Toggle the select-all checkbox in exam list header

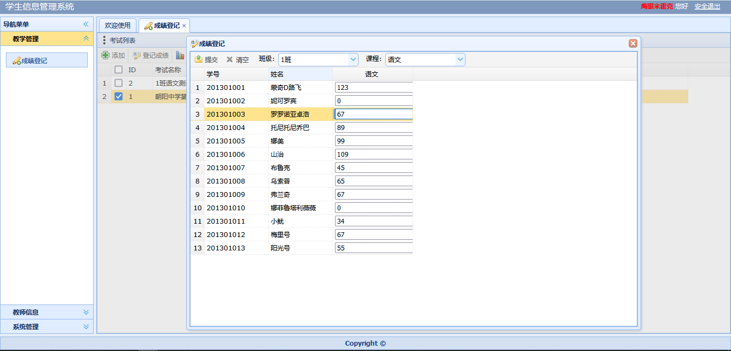point(118,70)
